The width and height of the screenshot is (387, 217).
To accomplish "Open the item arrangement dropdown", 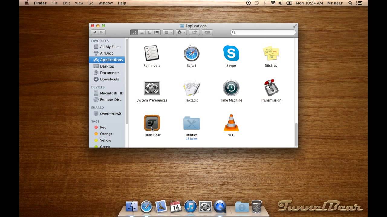I will click(x=168, y=32).
